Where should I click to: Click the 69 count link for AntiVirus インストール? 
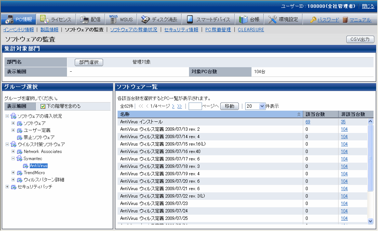(x=308, y=122)
